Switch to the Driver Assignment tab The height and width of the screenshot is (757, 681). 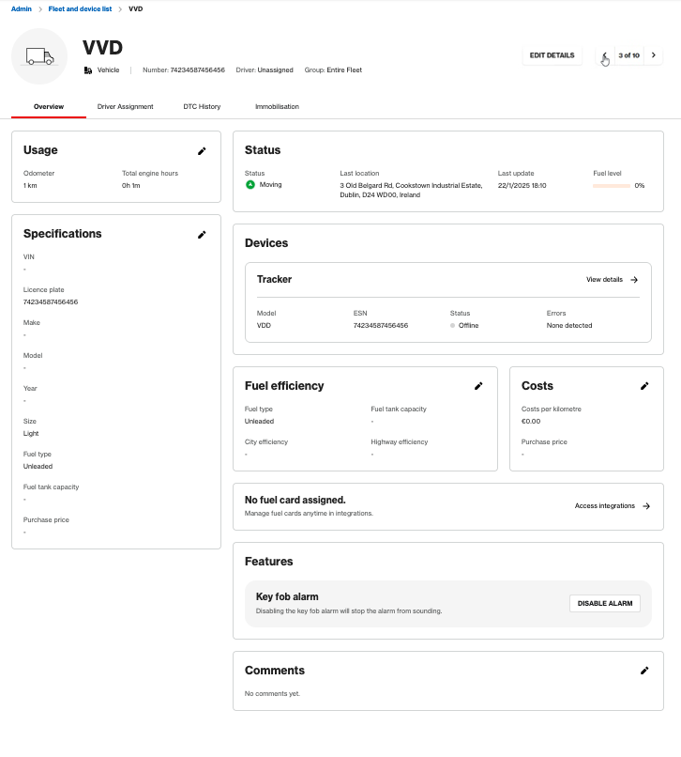(125, 107)
